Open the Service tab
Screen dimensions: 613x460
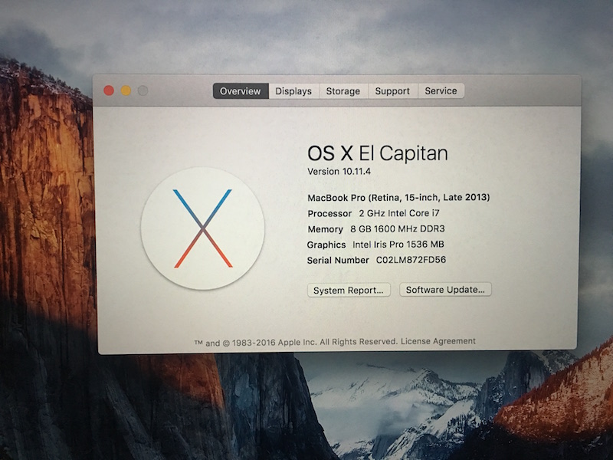click(x=441, y=90)
